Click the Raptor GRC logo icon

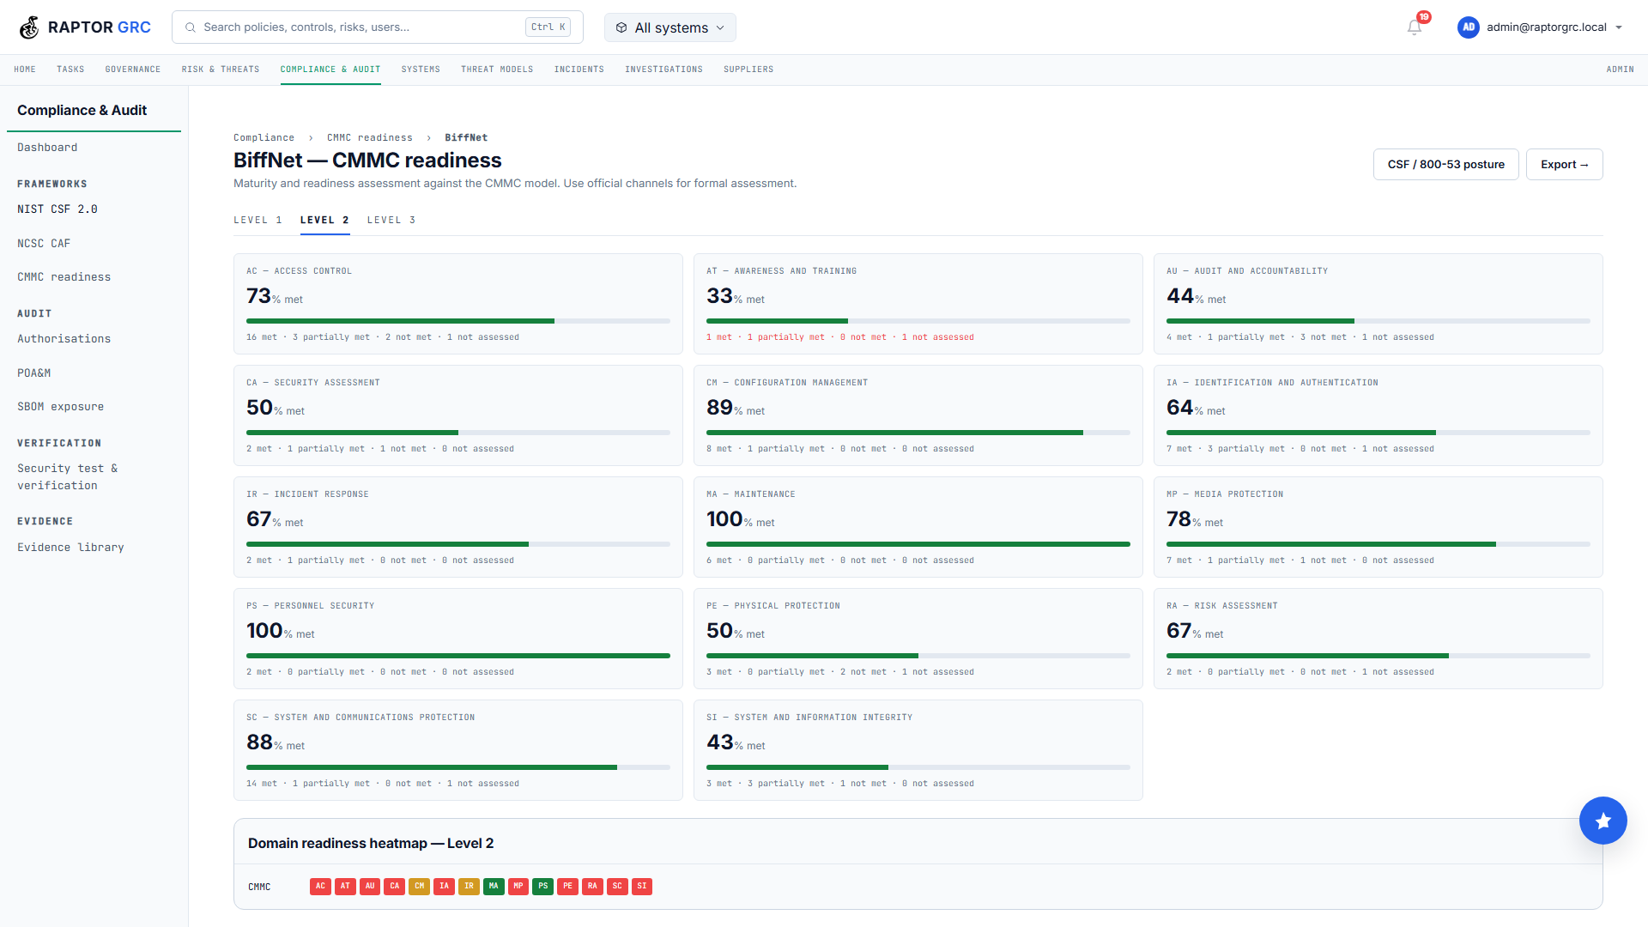(29, 27)
